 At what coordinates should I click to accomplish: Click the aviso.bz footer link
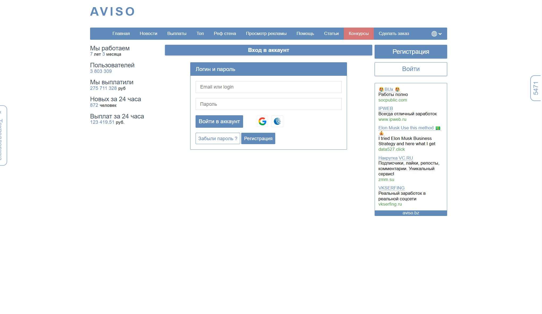(x=410, y=213)
